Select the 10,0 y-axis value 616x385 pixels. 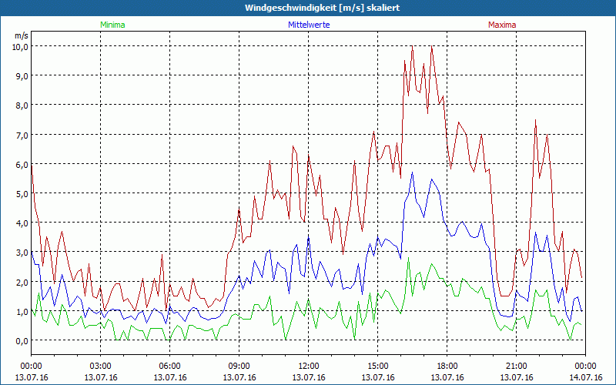coord(19,46)
